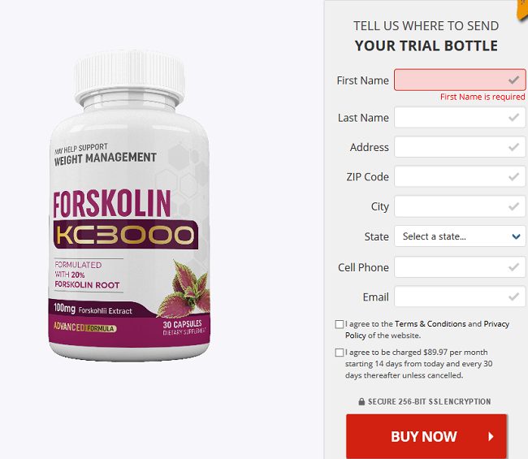Image resolution: width=528 pixels, height=459 pixels.
Task: Click into the ZIP Code text box
Action: click(x=460, y=176)
